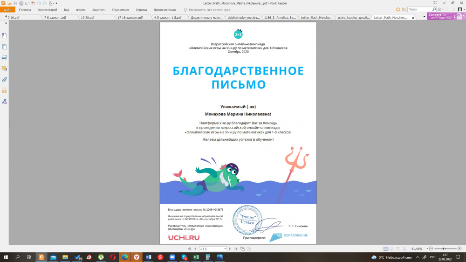
Task: Open the search settings gear dropdown
Action: point(440,9)
